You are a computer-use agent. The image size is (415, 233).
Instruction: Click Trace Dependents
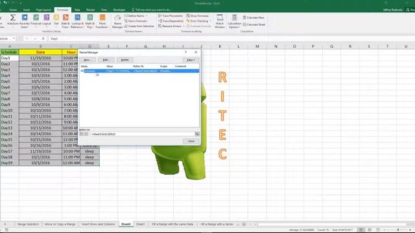point(171,21)
